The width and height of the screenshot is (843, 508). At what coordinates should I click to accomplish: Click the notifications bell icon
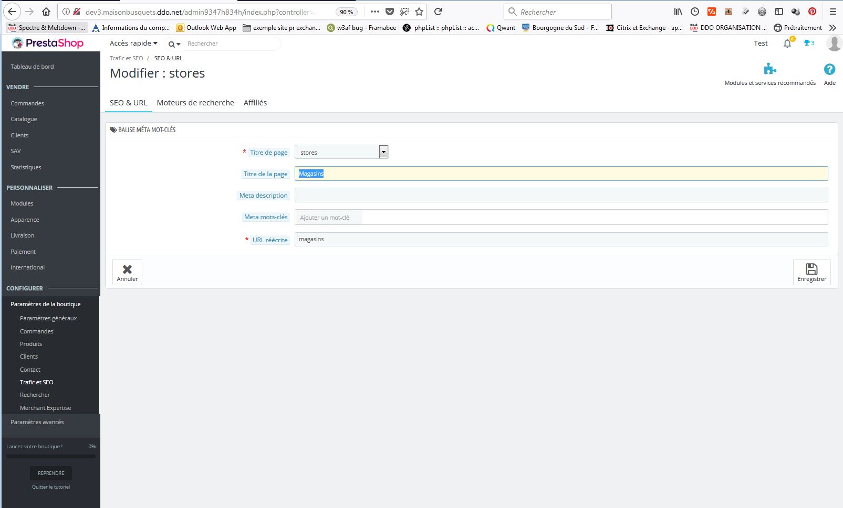[x=787, y=44]
